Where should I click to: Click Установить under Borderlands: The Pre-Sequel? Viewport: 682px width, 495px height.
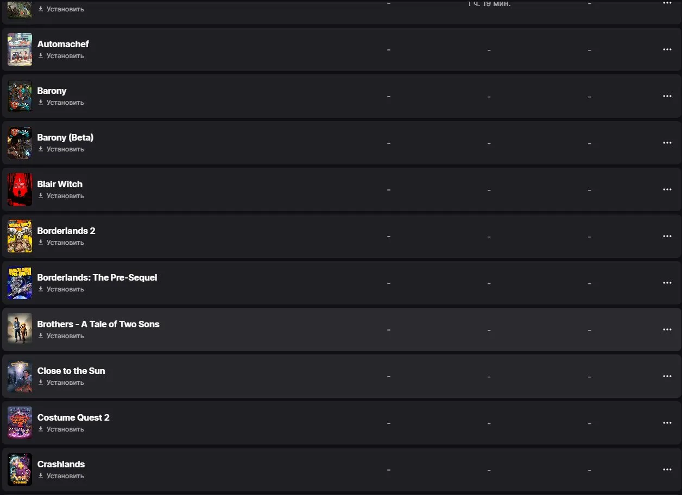click(x=65, y=289)
